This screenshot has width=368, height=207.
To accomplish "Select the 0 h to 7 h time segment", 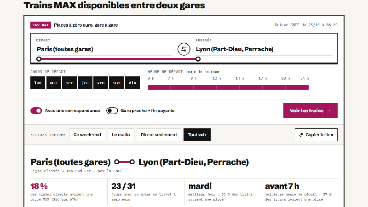I will [x=159, y=87].
